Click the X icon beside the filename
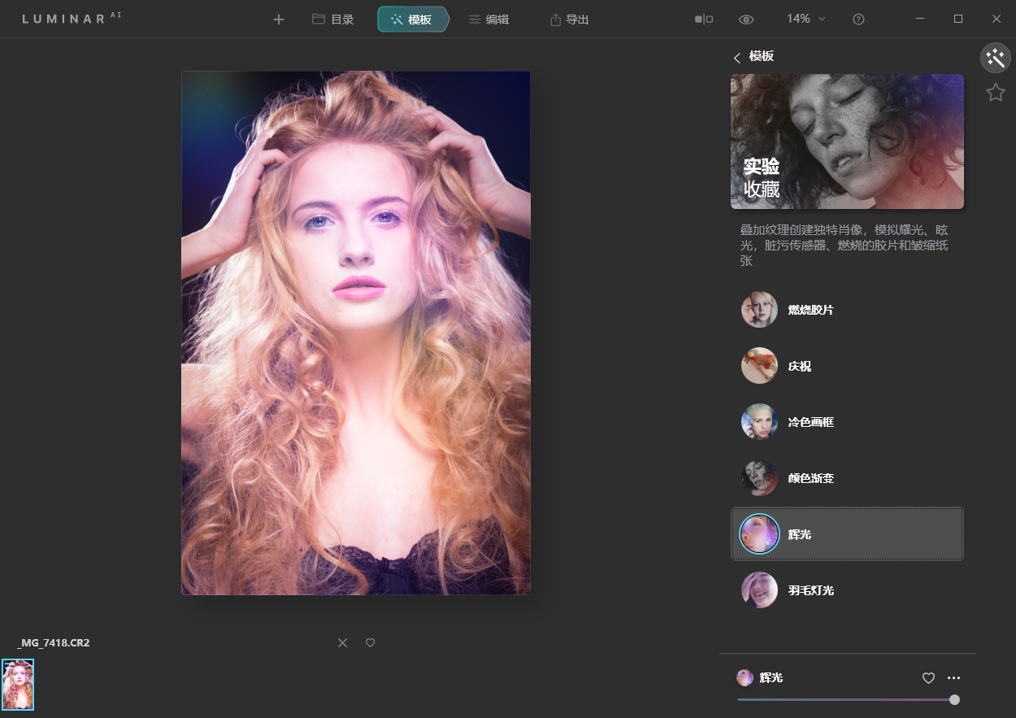 pyautogui.click(x=342, y=643)
